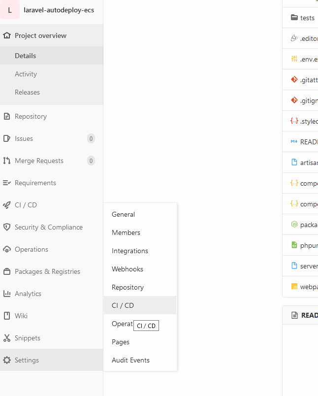The image size is (318, 396).
Task: Open Audit Events in the settings menu
Action: (130, 360)
